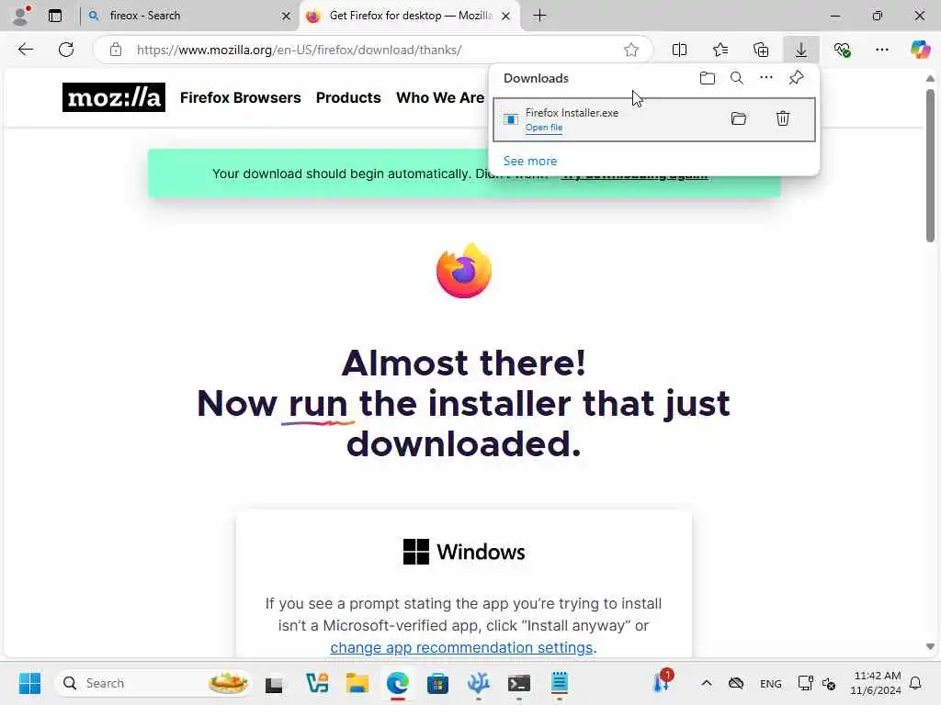Go back to the previous page
Viewport: 941px width, 705px height.
pos(26,50)
